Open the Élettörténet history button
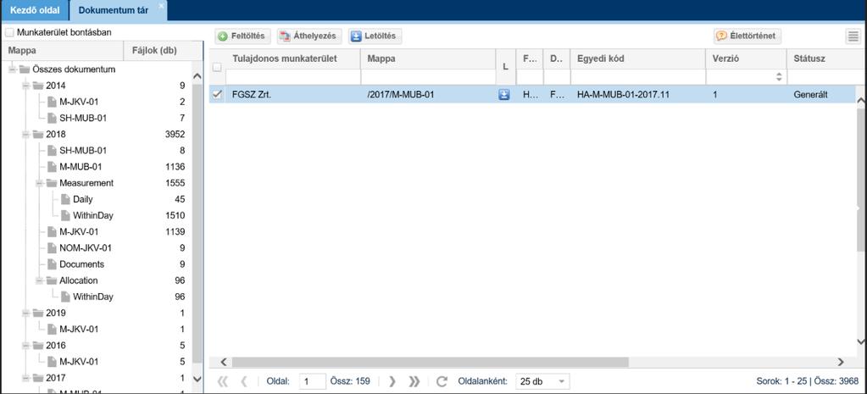Image resolution: width=867 pixels, height=394 pixels. 747,36
